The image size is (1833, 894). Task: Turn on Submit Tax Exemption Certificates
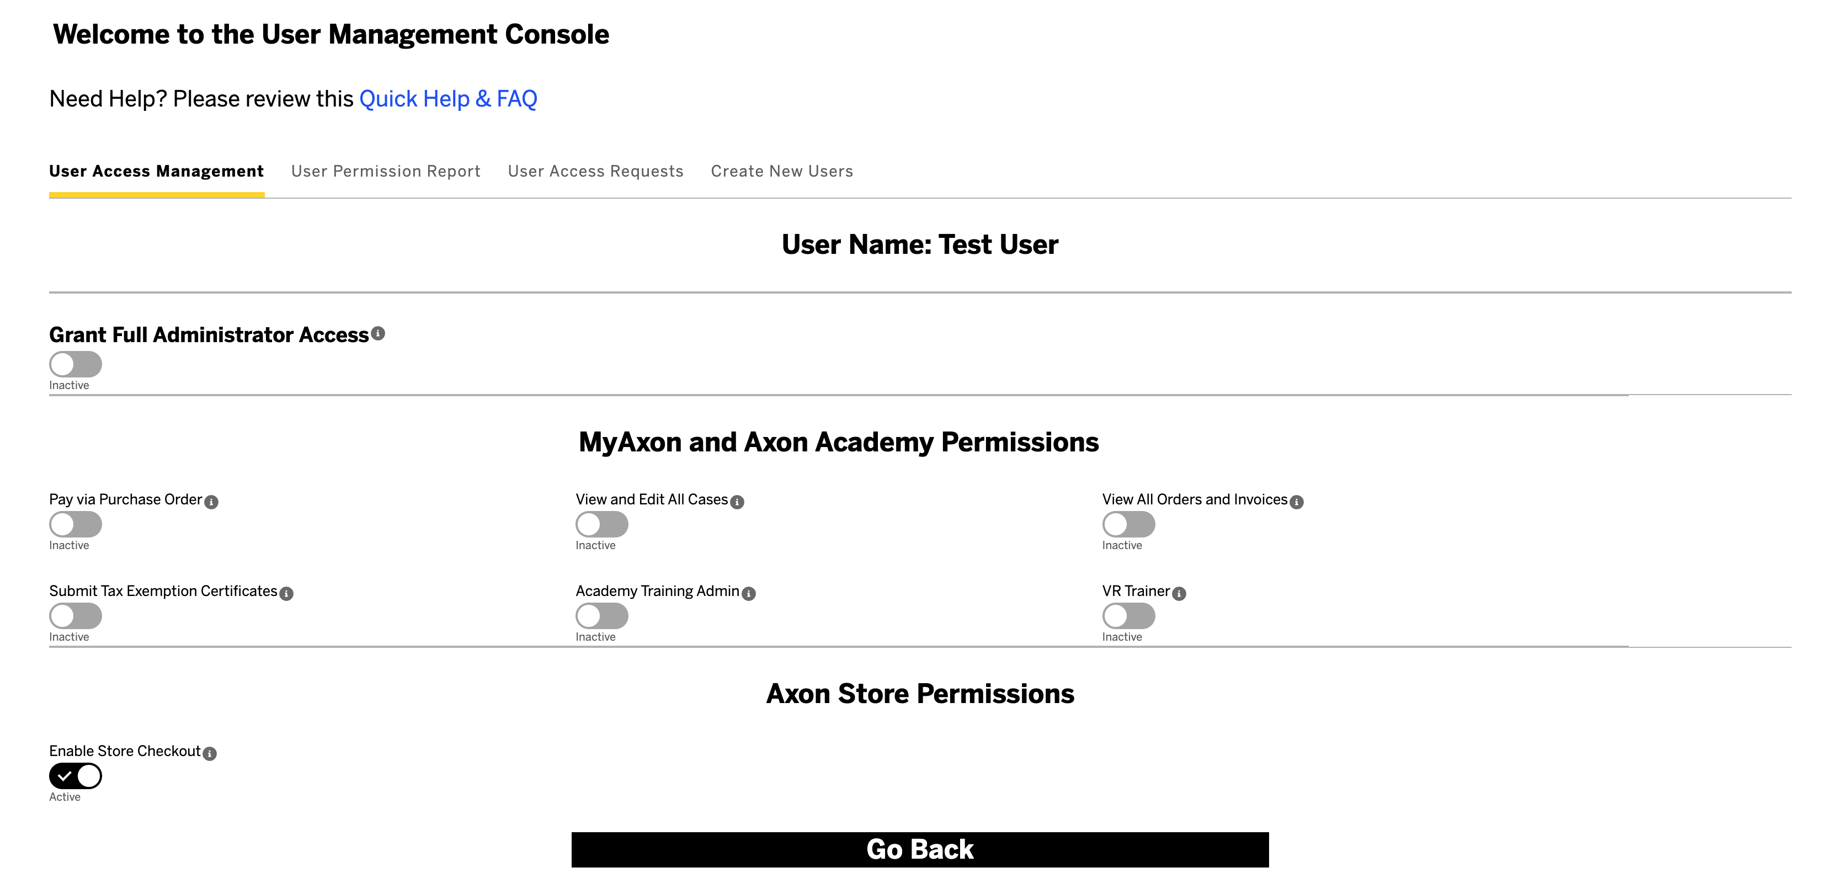click(x=74, y=616)
